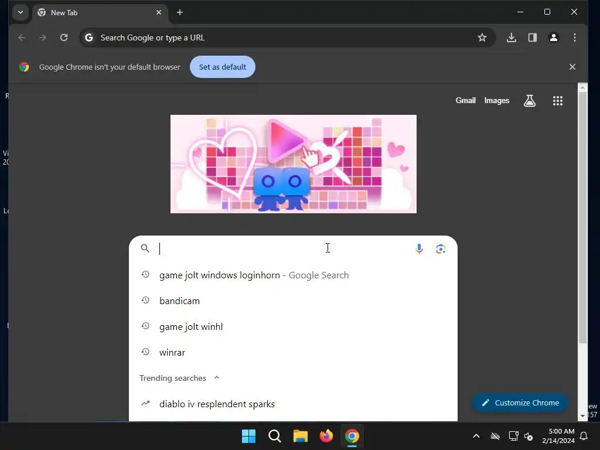The image size is (600, 450).
Task: Click Chrome icon in the taskbar
Action: [x=352, y=436]
